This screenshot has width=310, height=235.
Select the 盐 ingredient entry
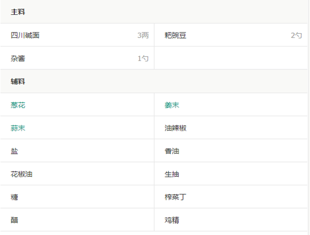(14, 152)
